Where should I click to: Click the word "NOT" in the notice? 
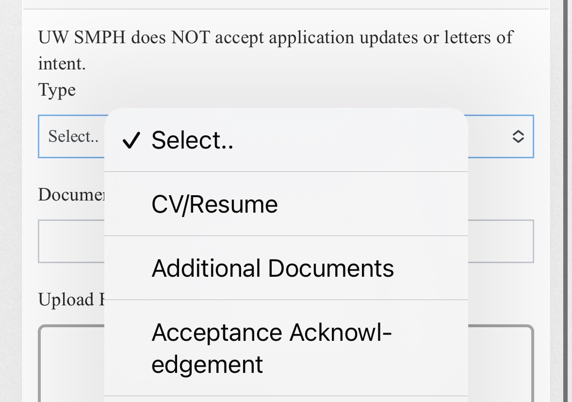190,37
